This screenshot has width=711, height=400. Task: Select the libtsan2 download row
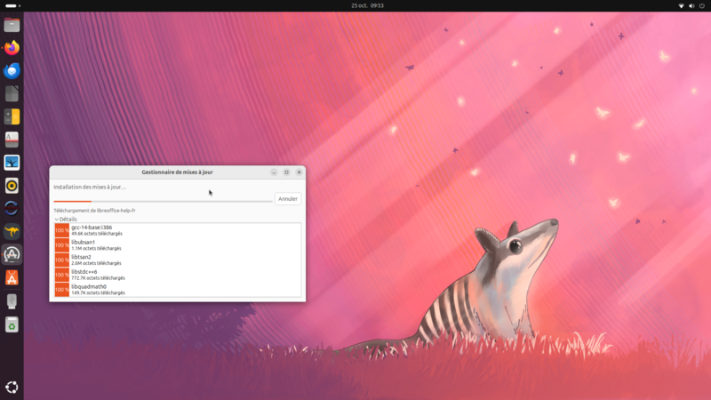(177, 260)
